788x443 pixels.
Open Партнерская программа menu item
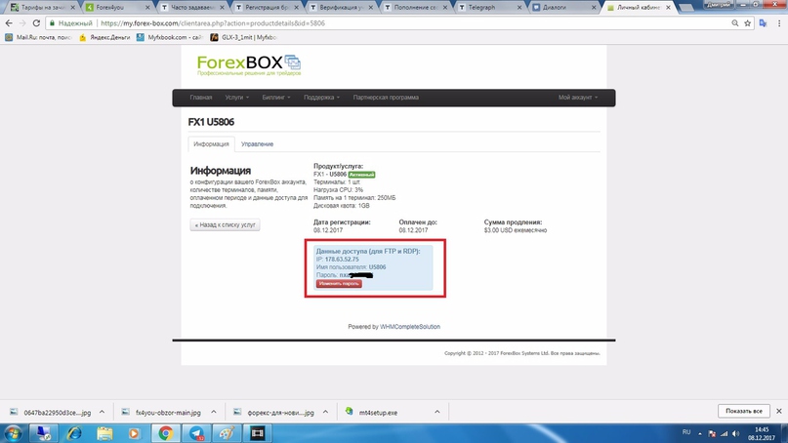point(386,98)
